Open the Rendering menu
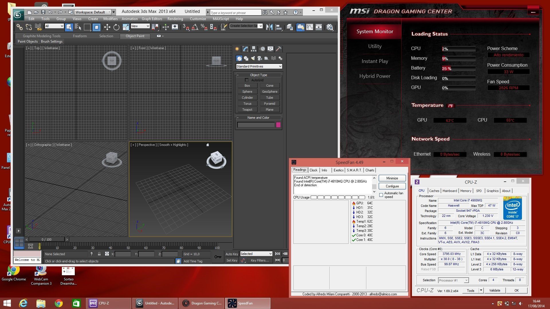 pos(175,19)
